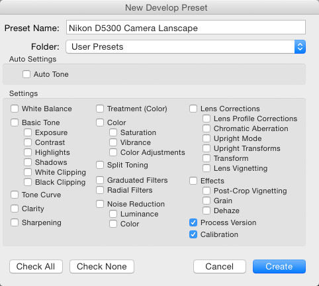Screen dimensions: 319x286
Task: Check the Clarity option
Action: pos(15,209)
